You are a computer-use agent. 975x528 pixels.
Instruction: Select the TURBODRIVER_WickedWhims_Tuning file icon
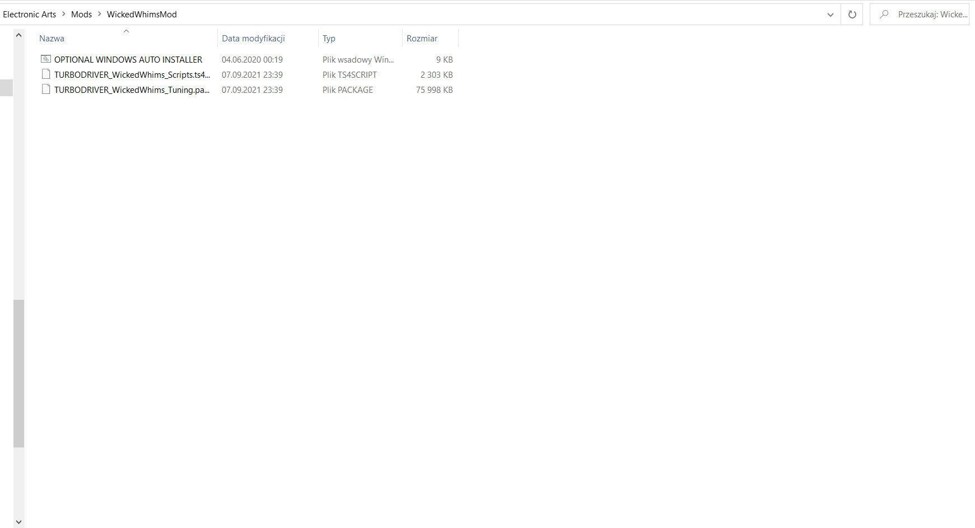(46, 89)
